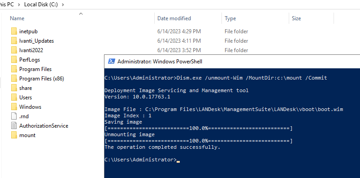The image size is (360, 178).
Task: Click the mount folder name
Action: pos(27,135)
